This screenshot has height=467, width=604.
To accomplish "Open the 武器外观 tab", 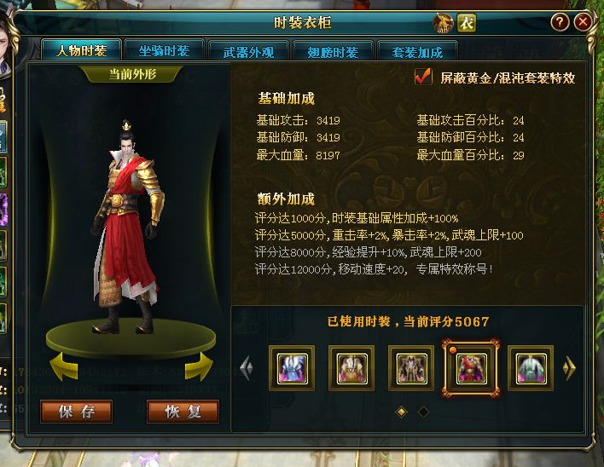I will click(249, 51).
